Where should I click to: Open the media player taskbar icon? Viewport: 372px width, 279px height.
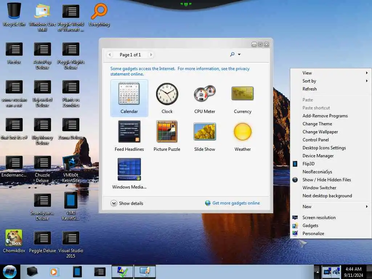click(x=54, y=272)
